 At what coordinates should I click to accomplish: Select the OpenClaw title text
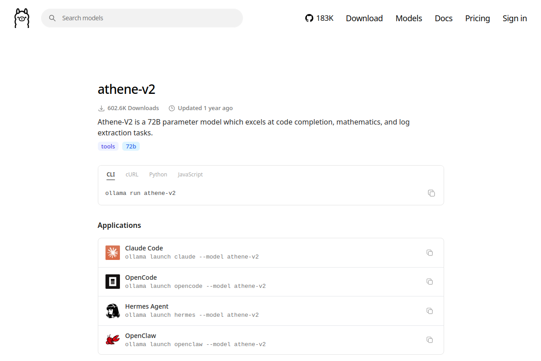pos(141,336)
